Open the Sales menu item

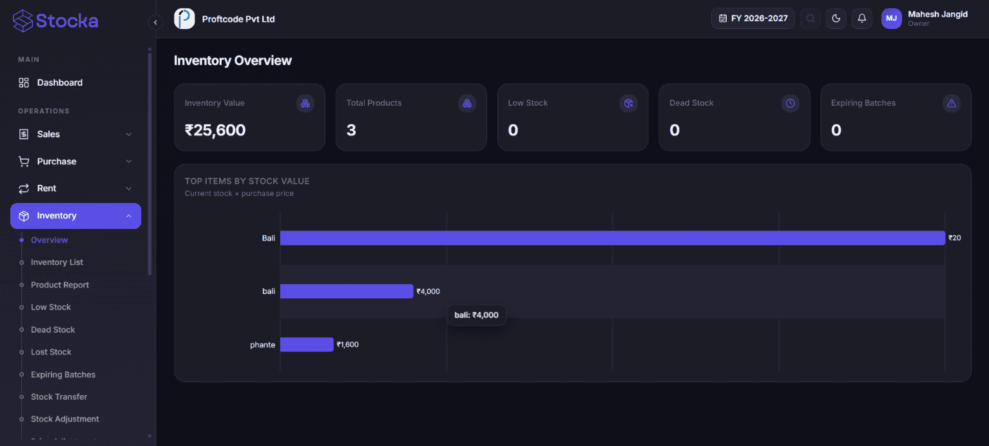pyautogui.click(x=75, y=134)
